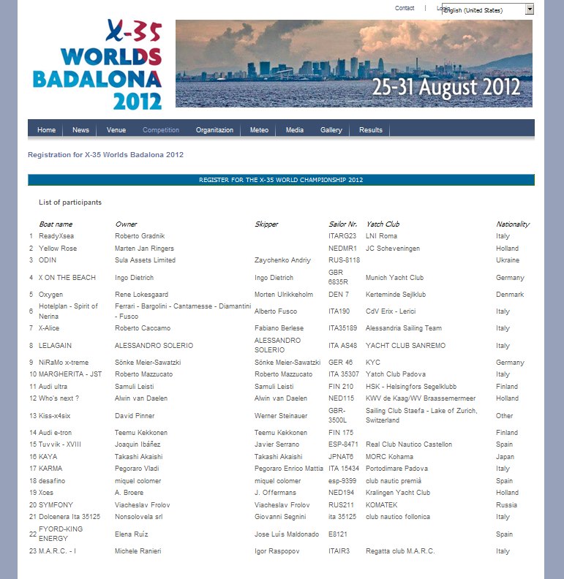Click the Registration for X-35 Worlds heading
The image size is (564, 579).
coord(105,155)
